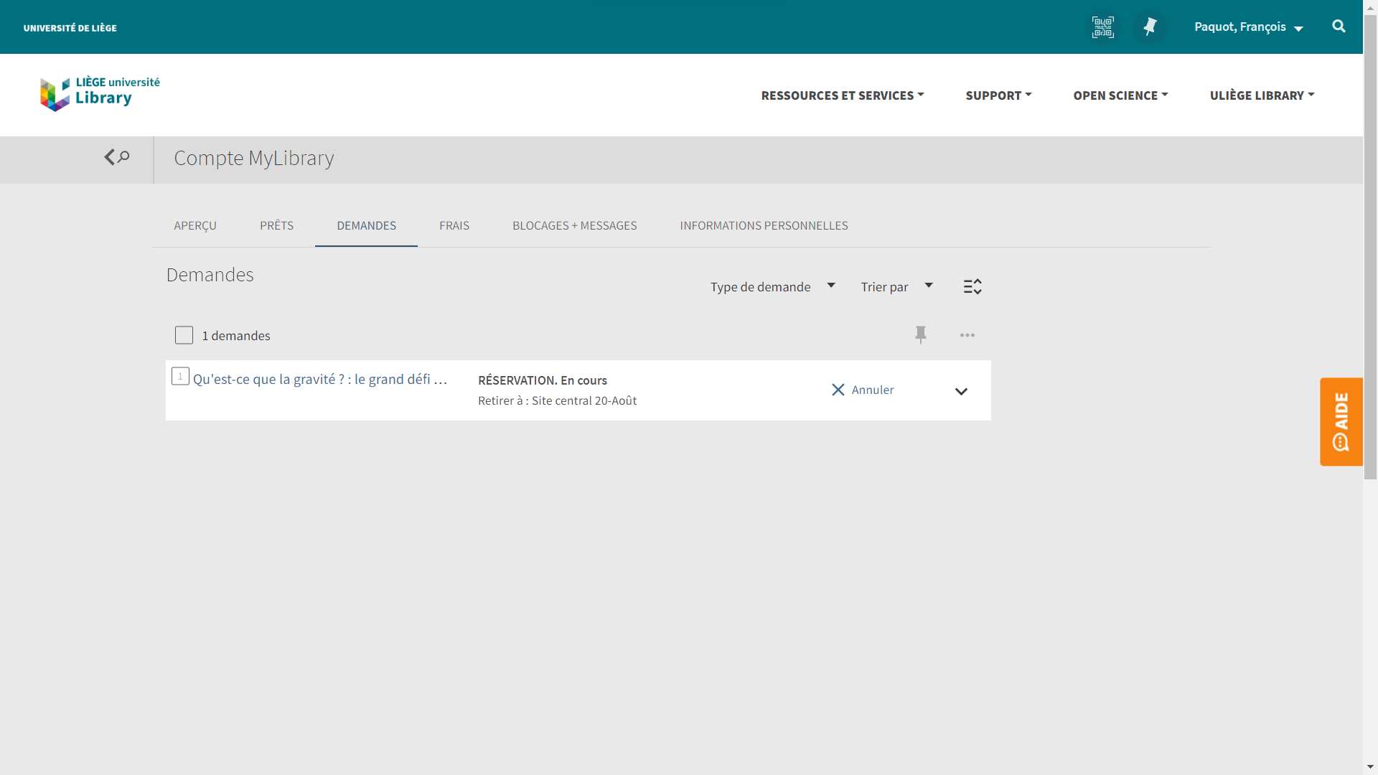This screenshot has height=775, width=1378.
Task: Switch to the Aperçu tab
Action: coord(195,225)
